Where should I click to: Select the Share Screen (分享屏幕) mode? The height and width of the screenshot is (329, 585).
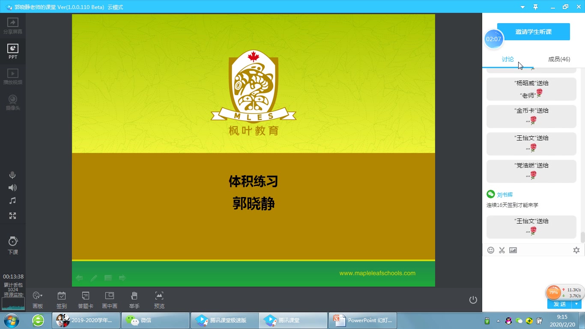click(13, 26)
